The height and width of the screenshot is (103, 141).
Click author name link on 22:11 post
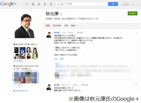coord(57,85)
